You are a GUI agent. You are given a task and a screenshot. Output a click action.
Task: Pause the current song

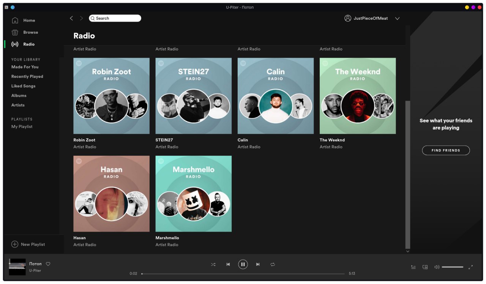click(x=243, y=264)
